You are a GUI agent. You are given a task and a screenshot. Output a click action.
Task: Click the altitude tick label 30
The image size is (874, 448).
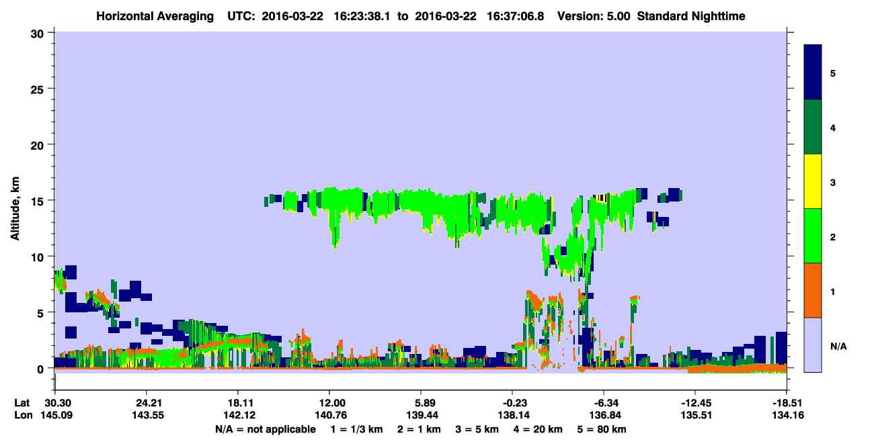coord(39,33)
